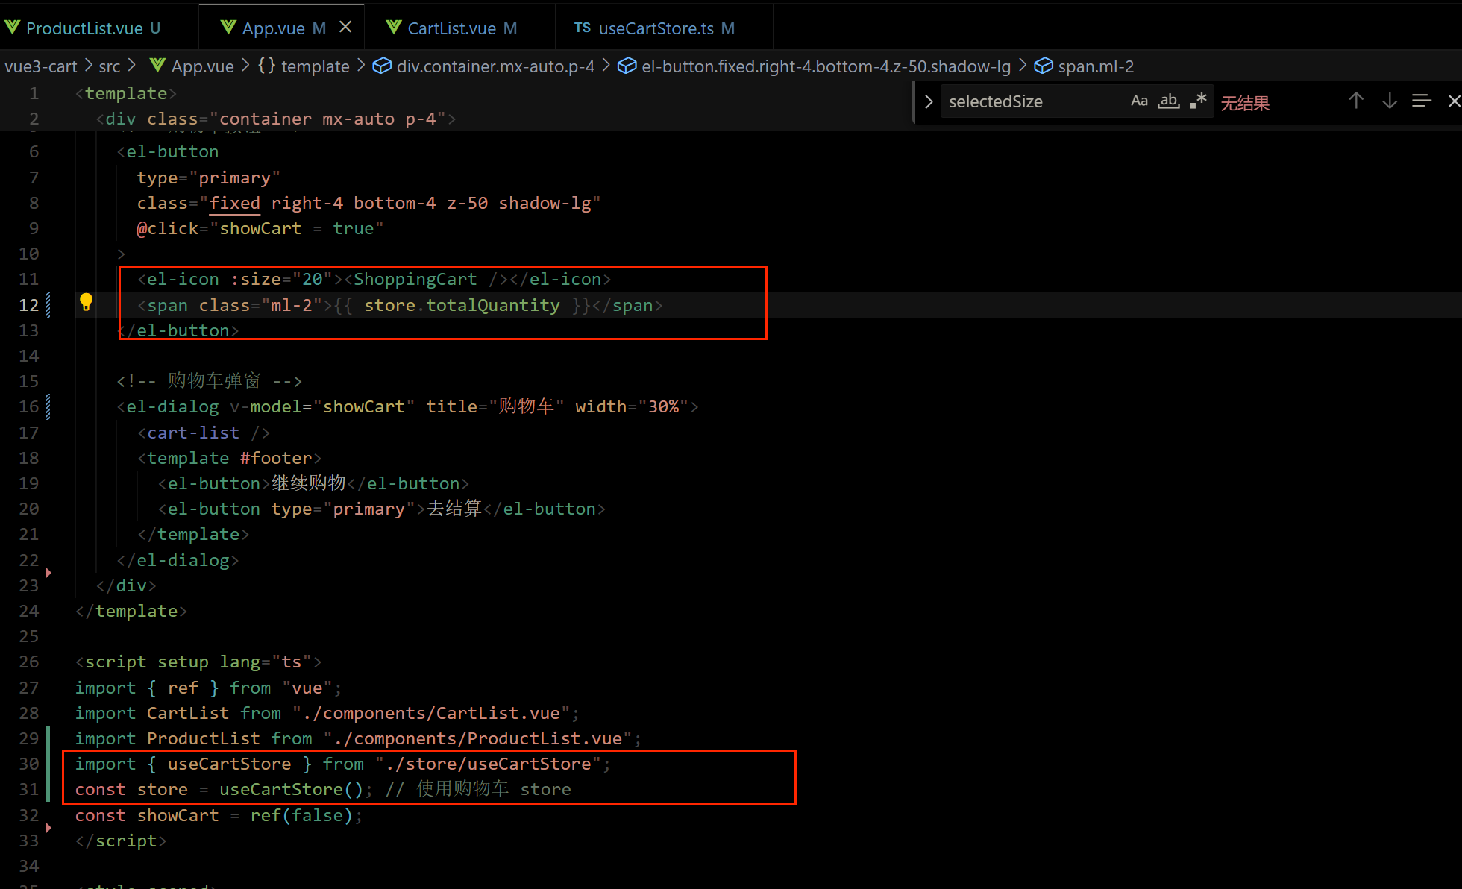Screen dimensions: 1462x889
Task: Toggle Match Whole Word option
Action: pyautogui.click(x=1168, y=101)
